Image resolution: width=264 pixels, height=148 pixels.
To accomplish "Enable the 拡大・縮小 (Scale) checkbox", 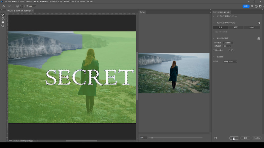I will pyautogui.click(x=214, y=50).
